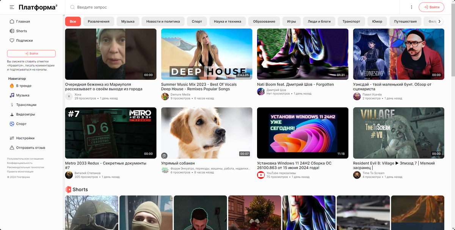The image size is (455, 230).
Task: Click the Дмитрий Шов channel avatar
Action: point(261,92)
